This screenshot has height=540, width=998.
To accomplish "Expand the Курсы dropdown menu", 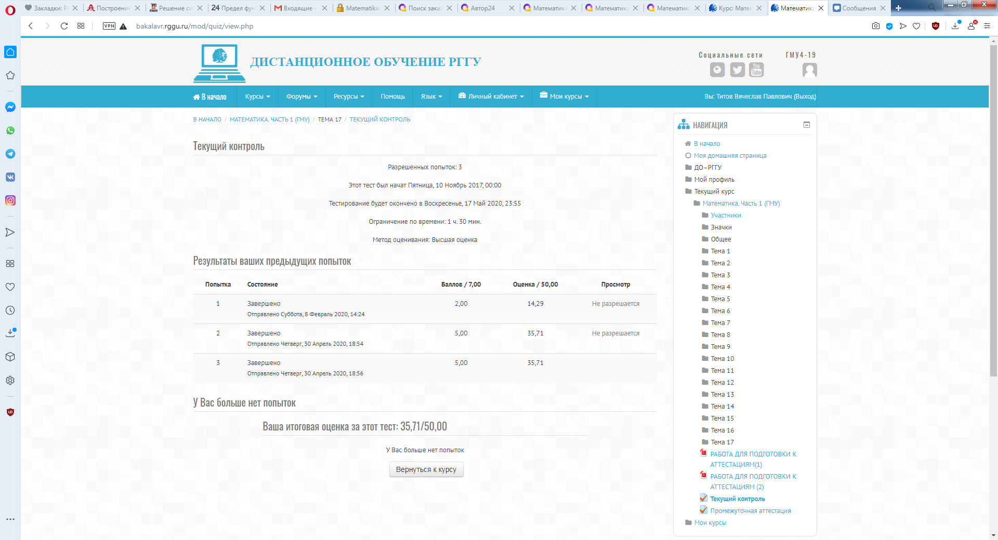I will [257, 97].
